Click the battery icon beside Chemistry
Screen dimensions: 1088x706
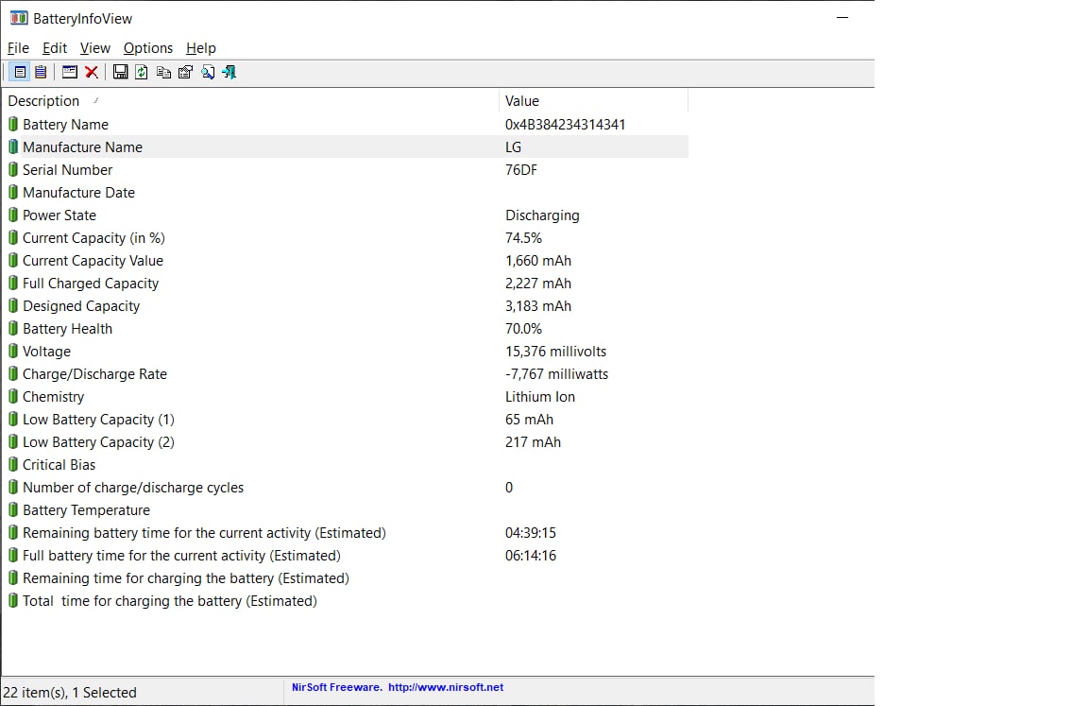[x=13, y=397]
